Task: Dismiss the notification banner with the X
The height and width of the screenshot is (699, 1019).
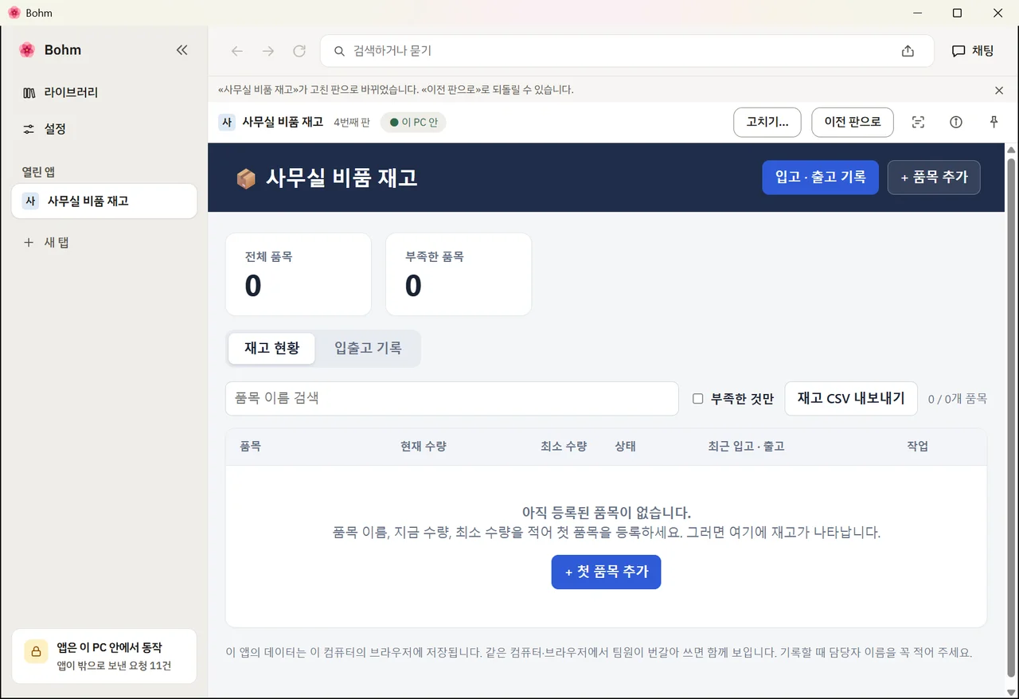Action: [999, 90]
